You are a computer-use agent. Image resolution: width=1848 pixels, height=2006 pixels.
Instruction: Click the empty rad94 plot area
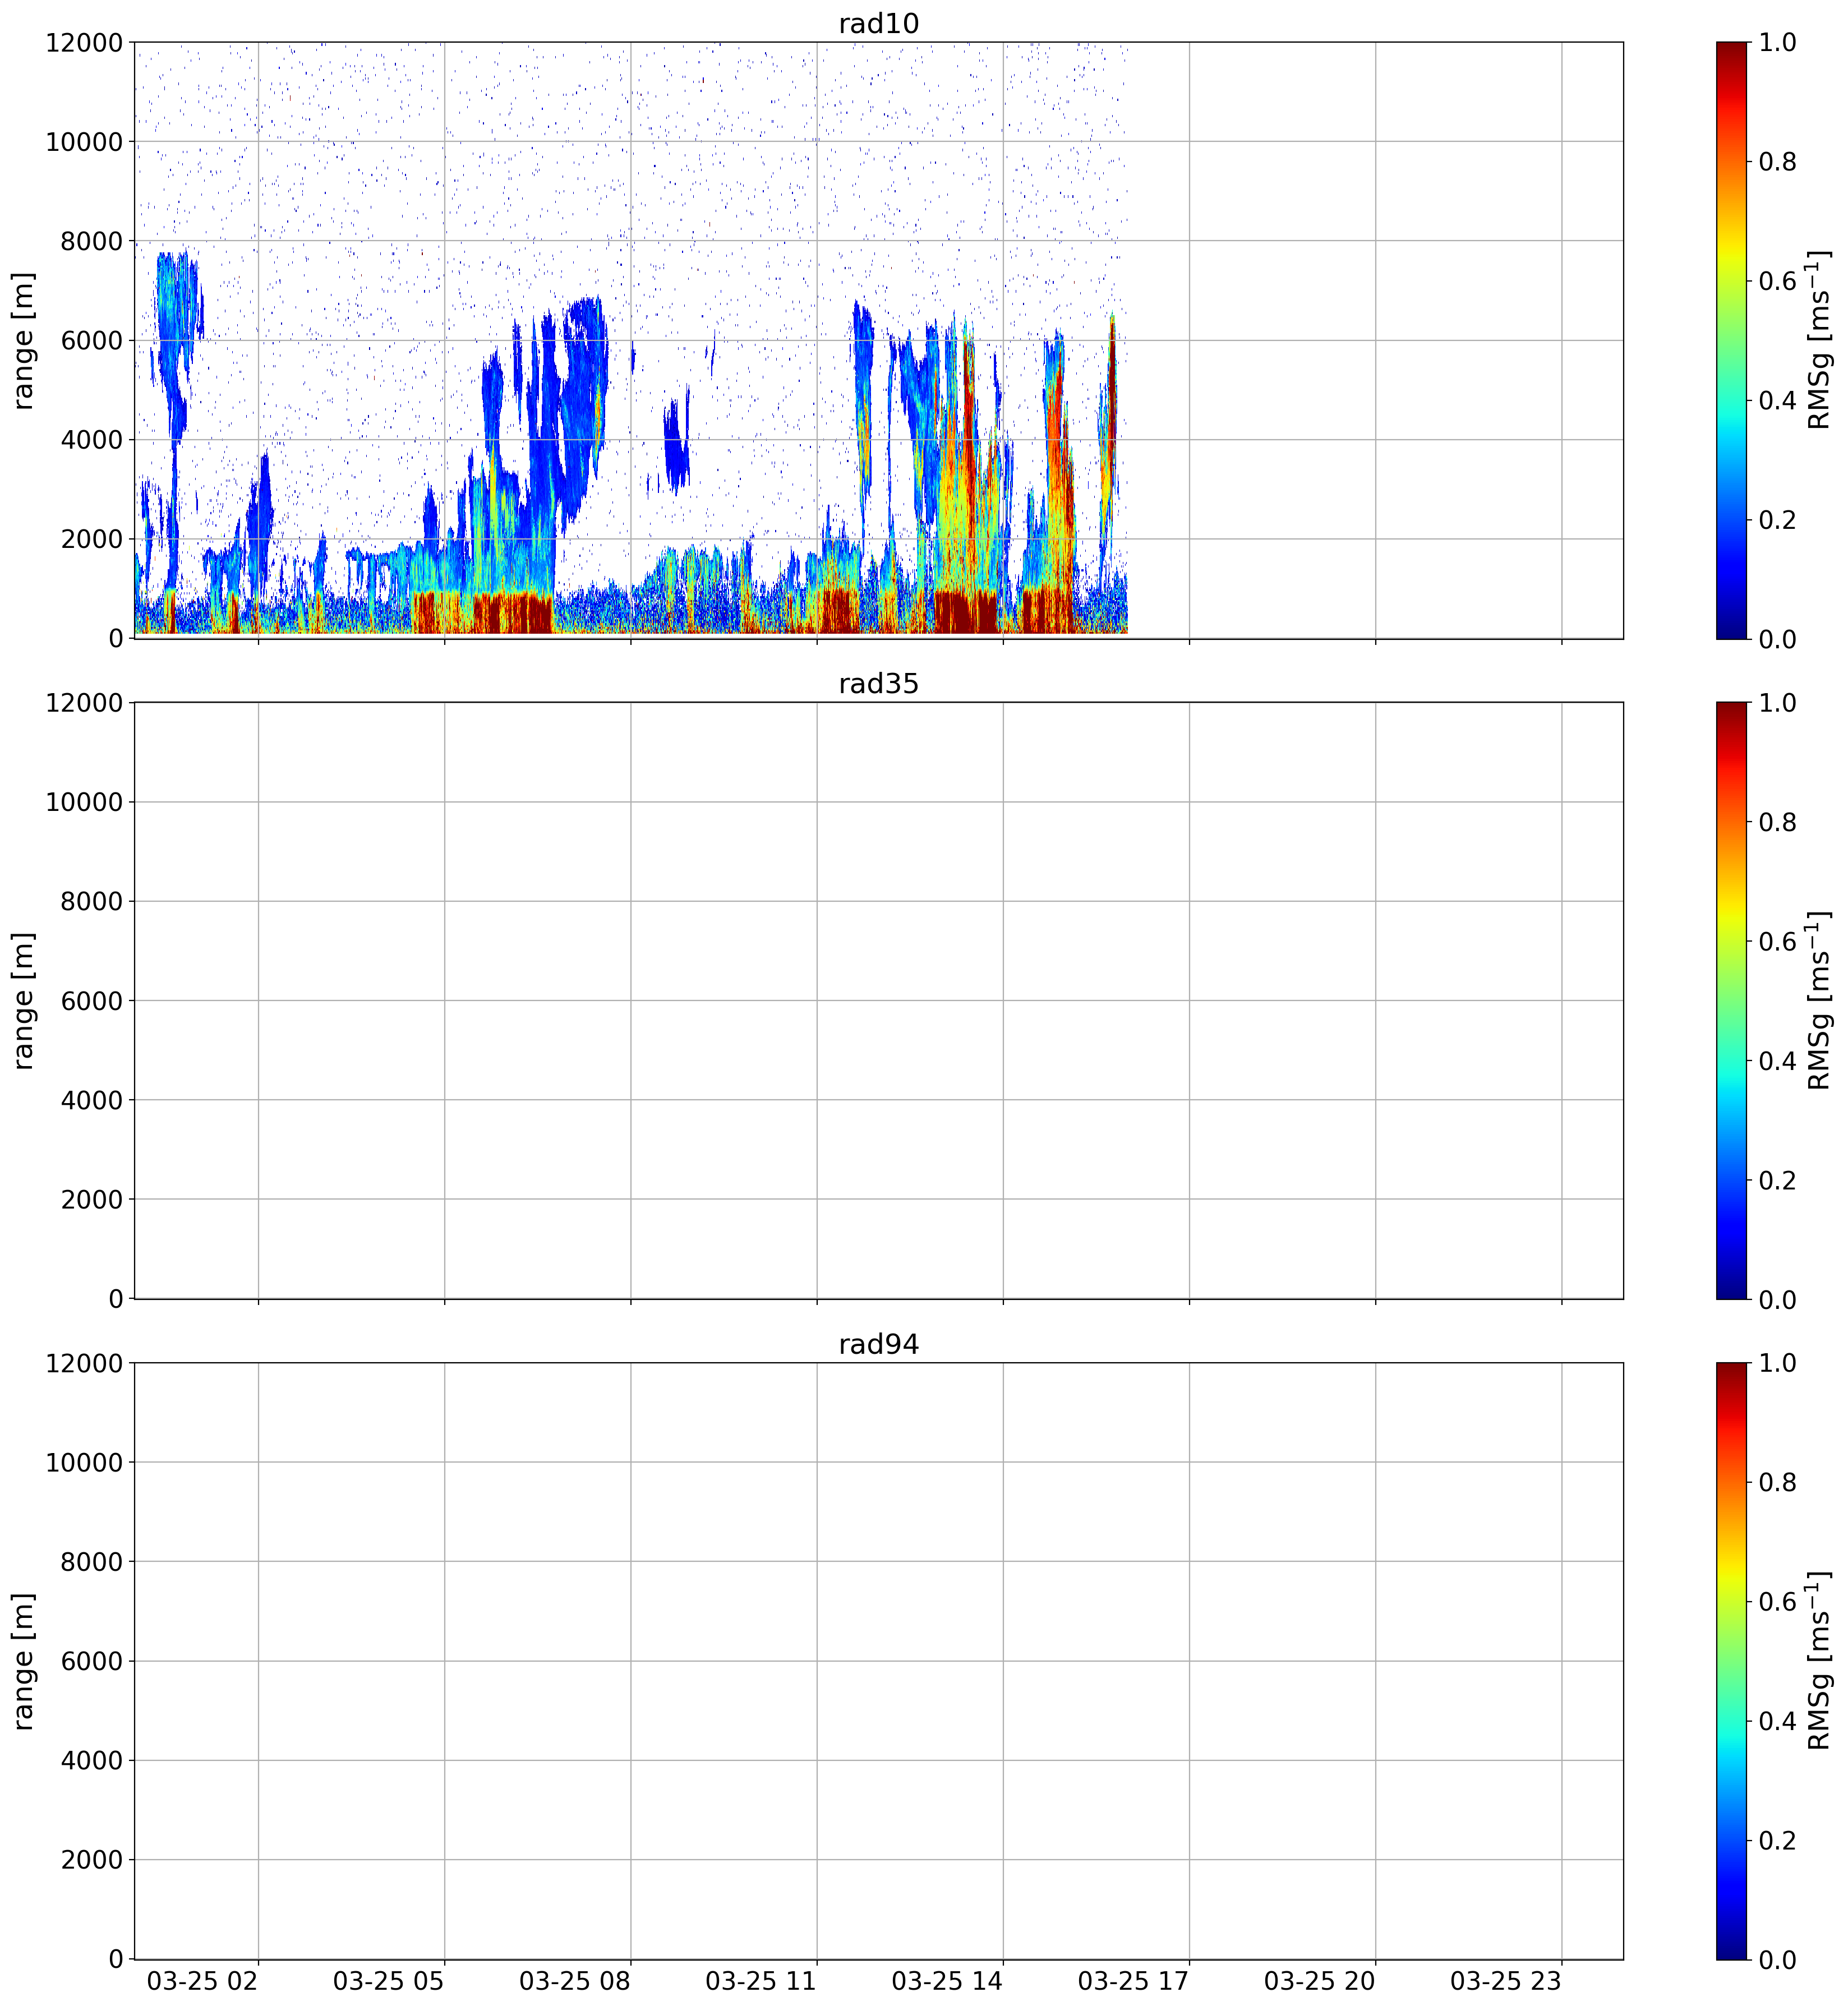[x=878, y=1661]
